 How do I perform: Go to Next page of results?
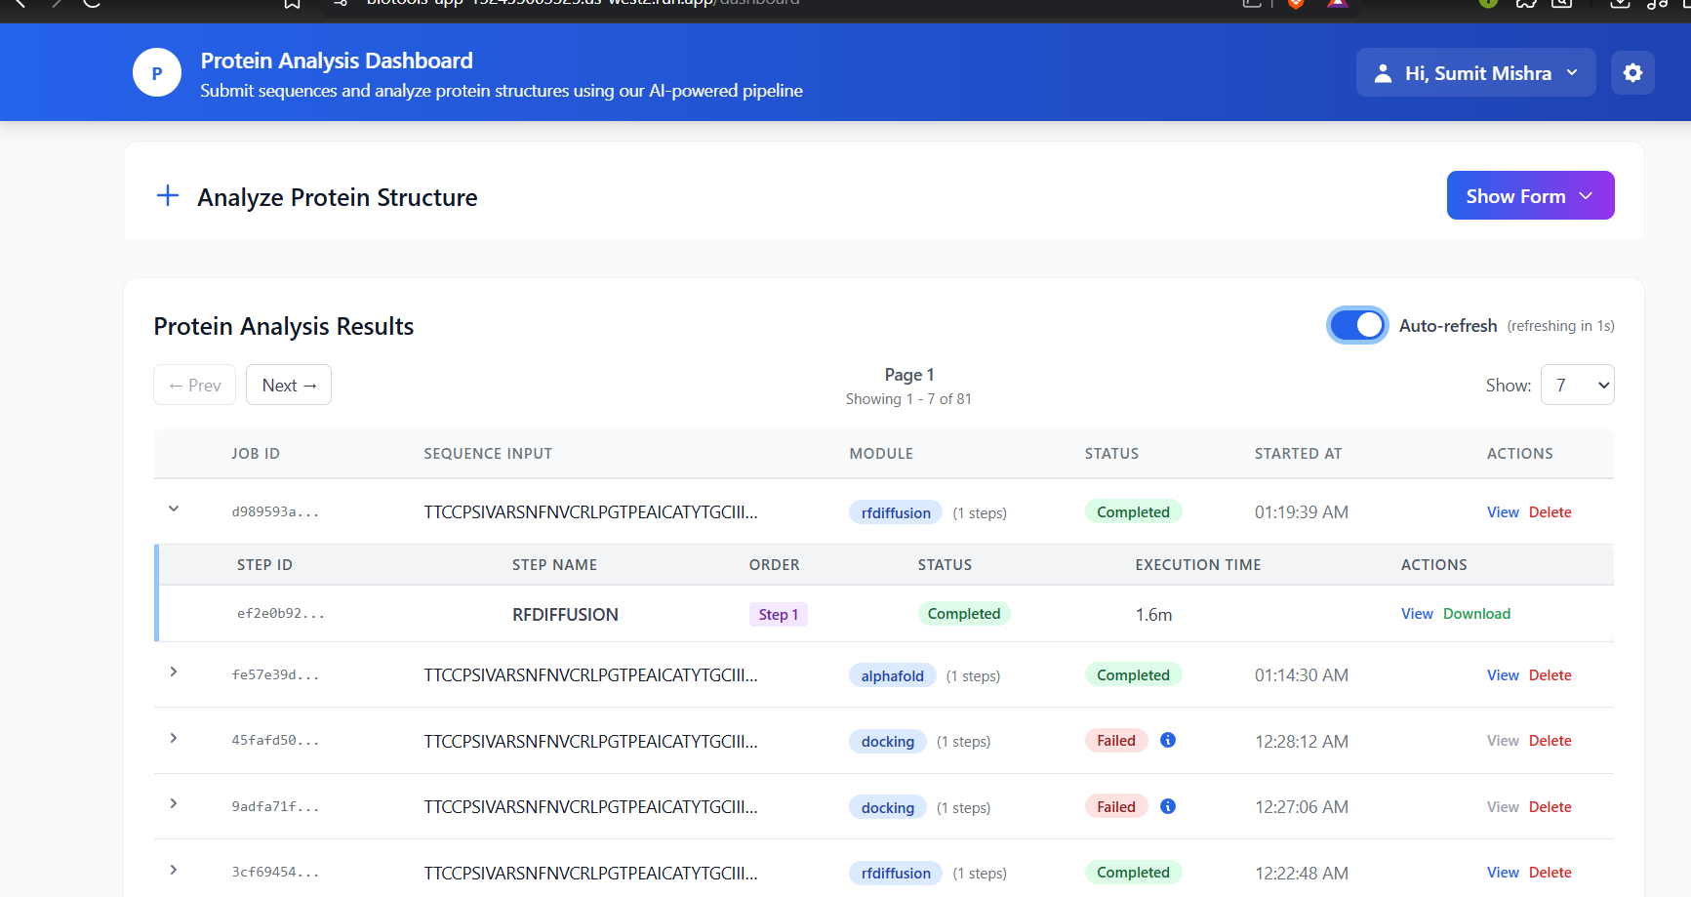289,386
